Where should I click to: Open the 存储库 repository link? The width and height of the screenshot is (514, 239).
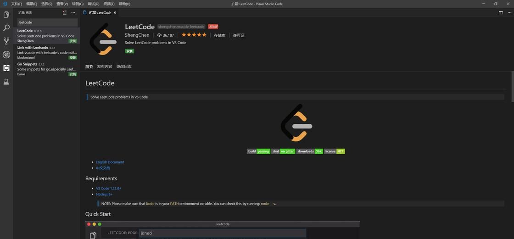click(x=220, y=35)
